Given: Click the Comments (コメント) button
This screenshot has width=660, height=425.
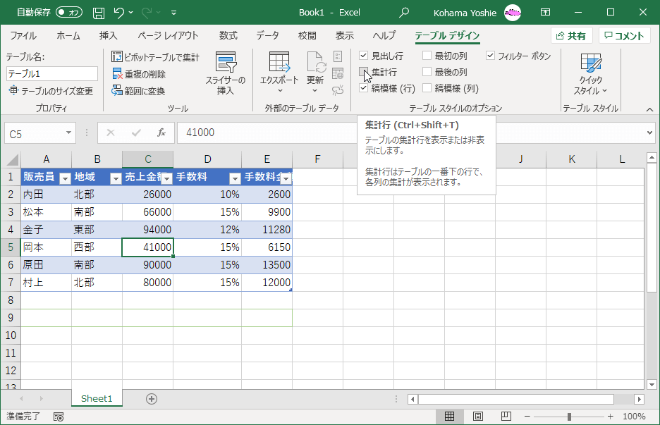Looking at the screenshot, I should tap(625, 36).
